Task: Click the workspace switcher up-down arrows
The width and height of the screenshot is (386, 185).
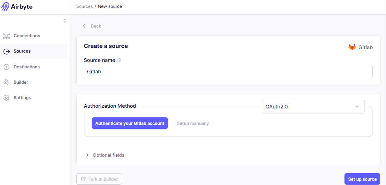Action: pyautogui.click(x=65, y=21)
